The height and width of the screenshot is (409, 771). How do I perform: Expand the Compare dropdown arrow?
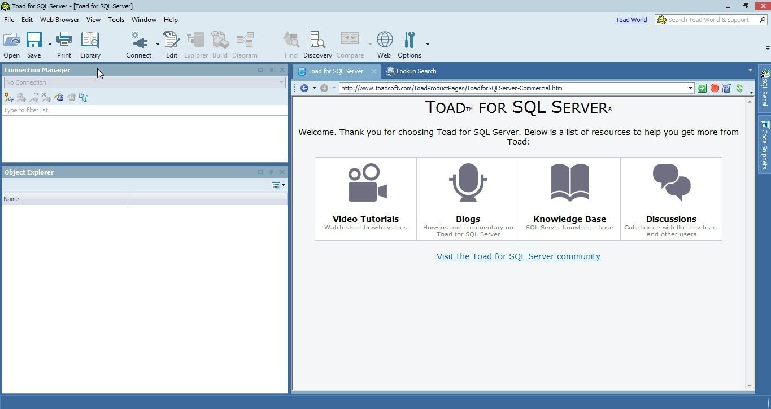click(370, 44)
